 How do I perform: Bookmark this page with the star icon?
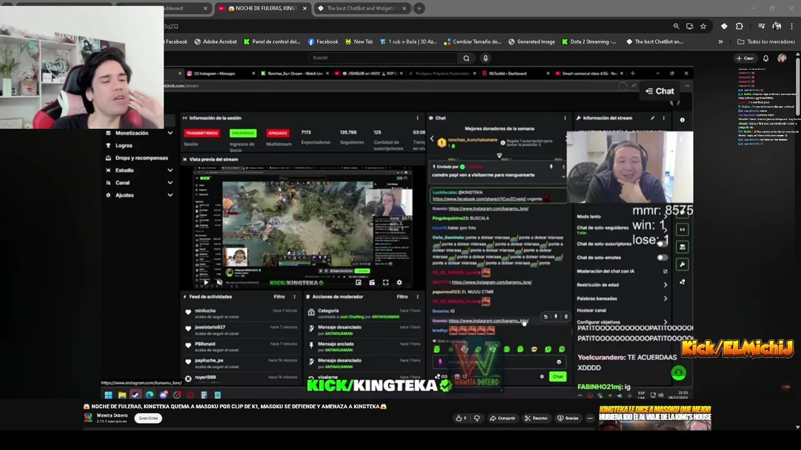click(x=703, y=26)
